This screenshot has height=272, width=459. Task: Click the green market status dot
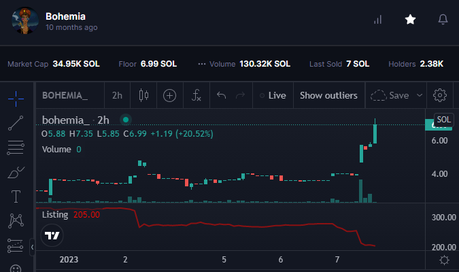pos(126,120)
